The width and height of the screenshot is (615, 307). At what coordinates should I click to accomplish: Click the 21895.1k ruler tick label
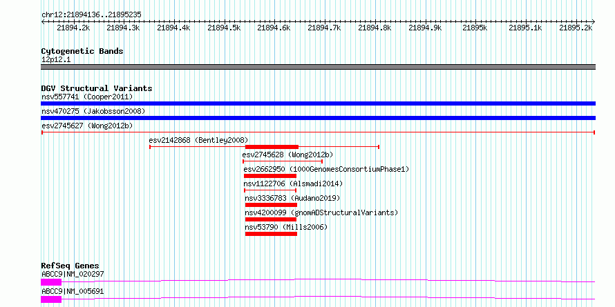[x=526, y=28]
